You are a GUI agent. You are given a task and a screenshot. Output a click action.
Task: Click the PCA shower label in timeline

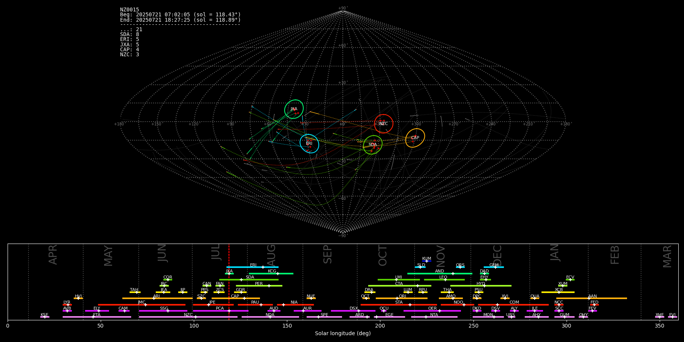[220, 309]
